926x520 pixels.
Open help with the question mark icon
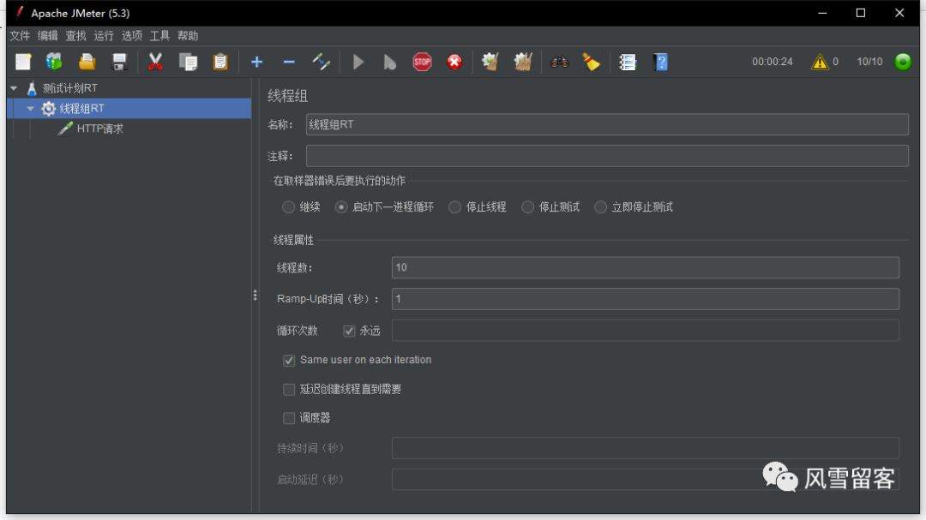tap(660, 62)
